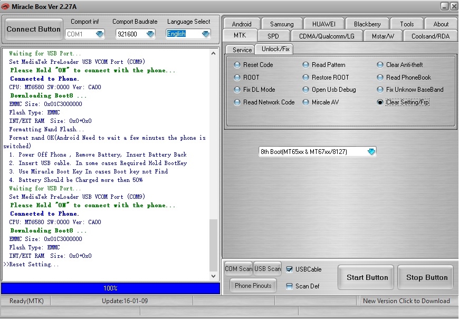The image size is (459, 320).
Task: Expand the 8th Boot chipset dropdown
Action: [x=371, y=151]
